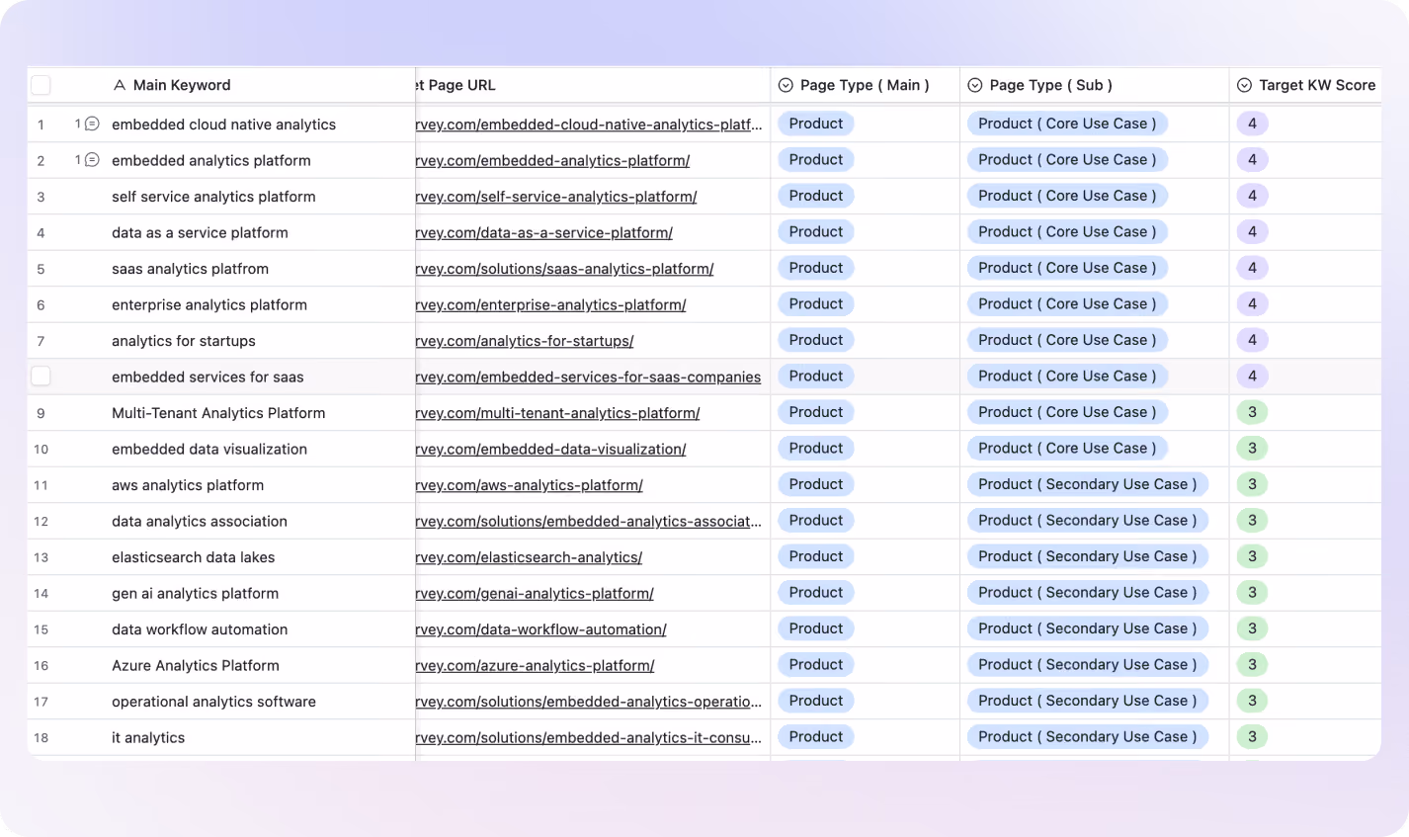This screenshot has height=837, width=1409.
Task: Tick the select-all checkbox in header row
Action: coord(41,85)
